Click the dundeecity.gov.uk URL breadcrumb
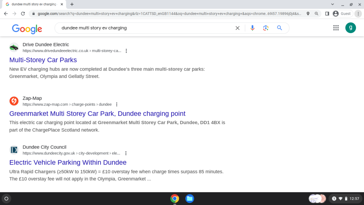Image resolution: width=364 pixels, height=205 pixels. pyautogui.click(x=71, y=153)
